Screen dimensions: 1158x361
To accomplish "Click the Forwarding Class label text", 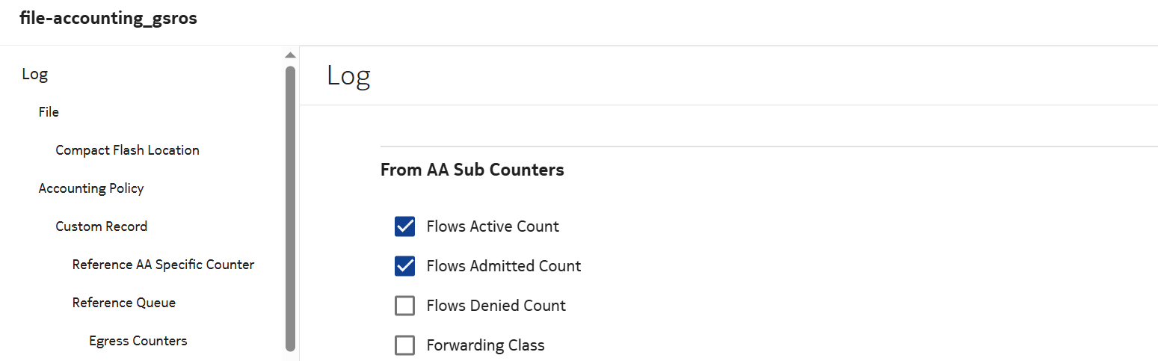I will click(485, 345).
